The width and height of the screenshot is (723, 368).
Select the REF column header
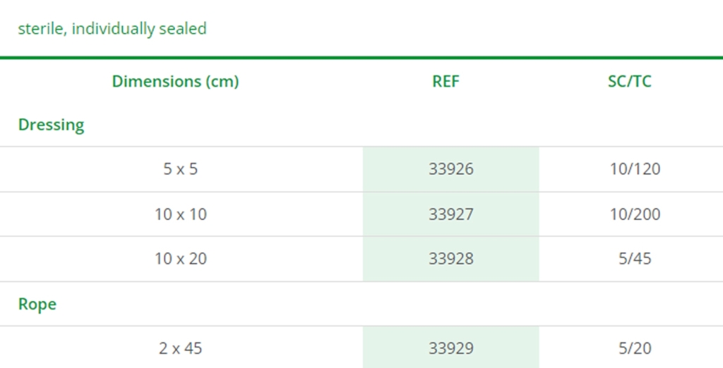point(446,81)
